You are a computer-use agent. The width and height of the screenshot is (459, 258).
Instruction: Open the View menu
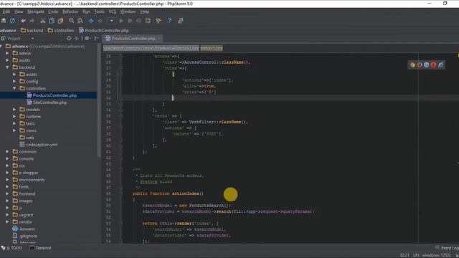pyautogui.click(x=19, y=11)
